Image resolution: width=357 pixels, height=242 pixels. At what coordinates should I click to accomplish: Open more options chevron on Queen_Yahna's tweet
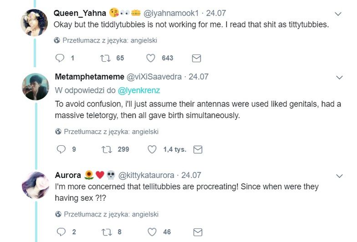[x=338, y=14]
